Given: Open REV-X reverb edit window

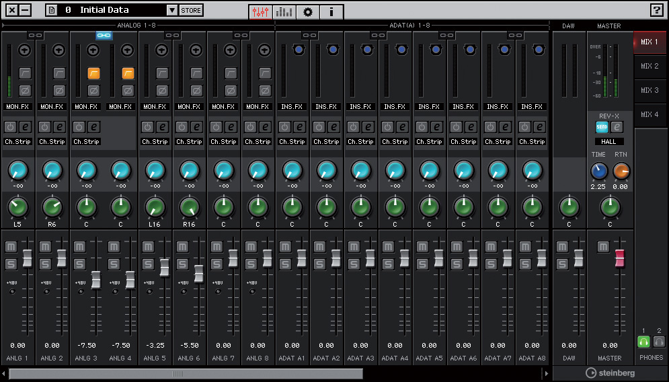Looking at the screenshot, I should click(617, 126).
